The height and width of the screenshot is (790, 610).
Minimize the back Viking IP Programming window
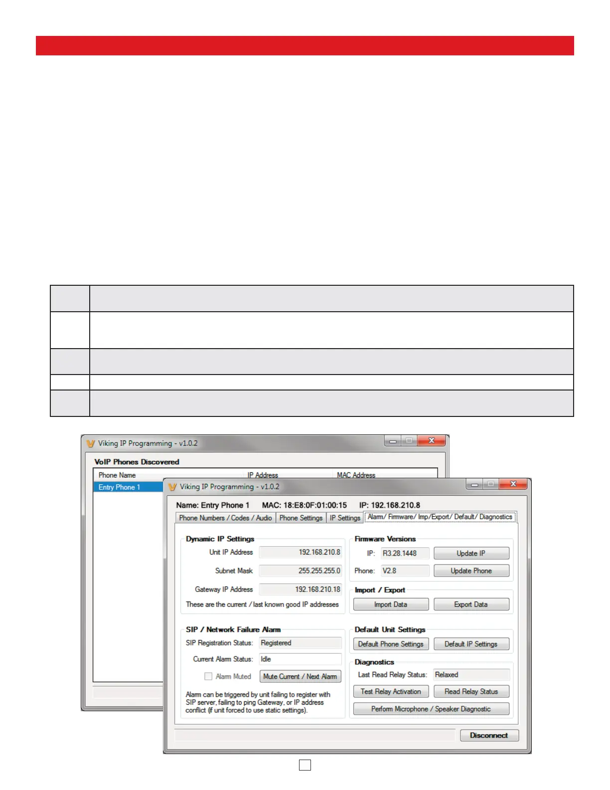click(x=393, y=441)
